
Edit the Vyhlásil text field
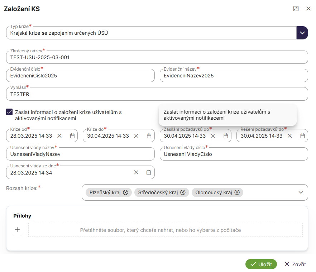pos(157,94)
